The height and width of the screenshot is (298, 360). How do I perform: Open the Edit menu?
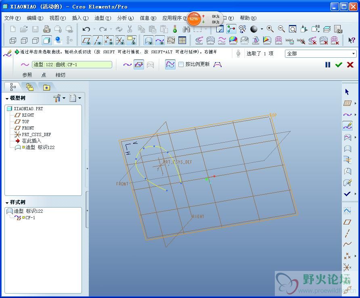pos(35,18)
